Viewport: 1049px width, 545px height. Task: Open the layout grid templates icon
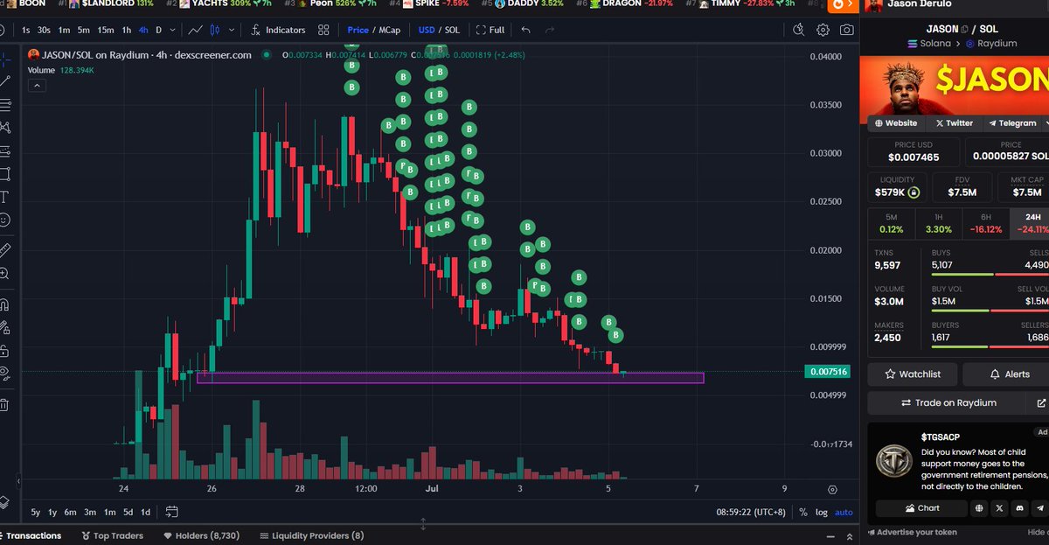pos(323,30)
